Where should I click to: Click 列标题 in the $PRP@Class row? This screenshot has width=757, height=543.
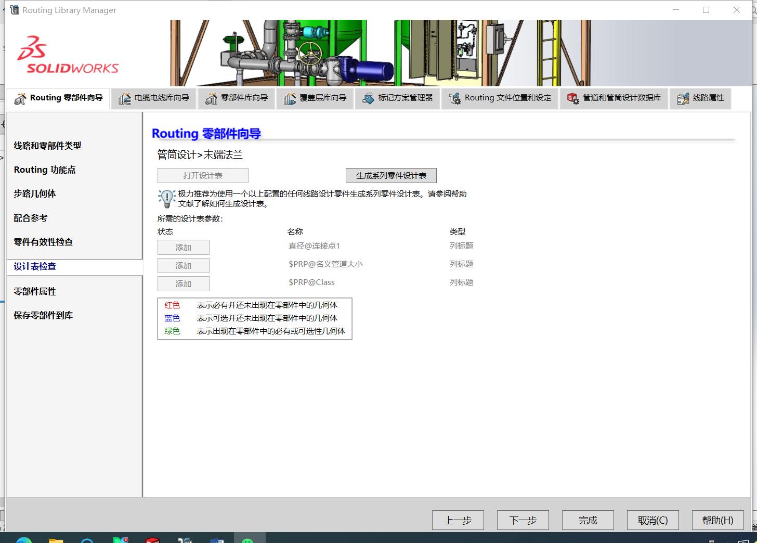point(462,282)
